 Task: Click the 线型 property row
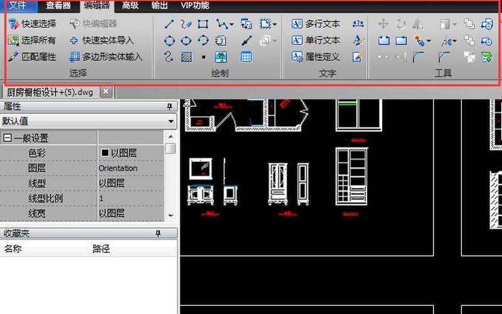coord(82,183)
